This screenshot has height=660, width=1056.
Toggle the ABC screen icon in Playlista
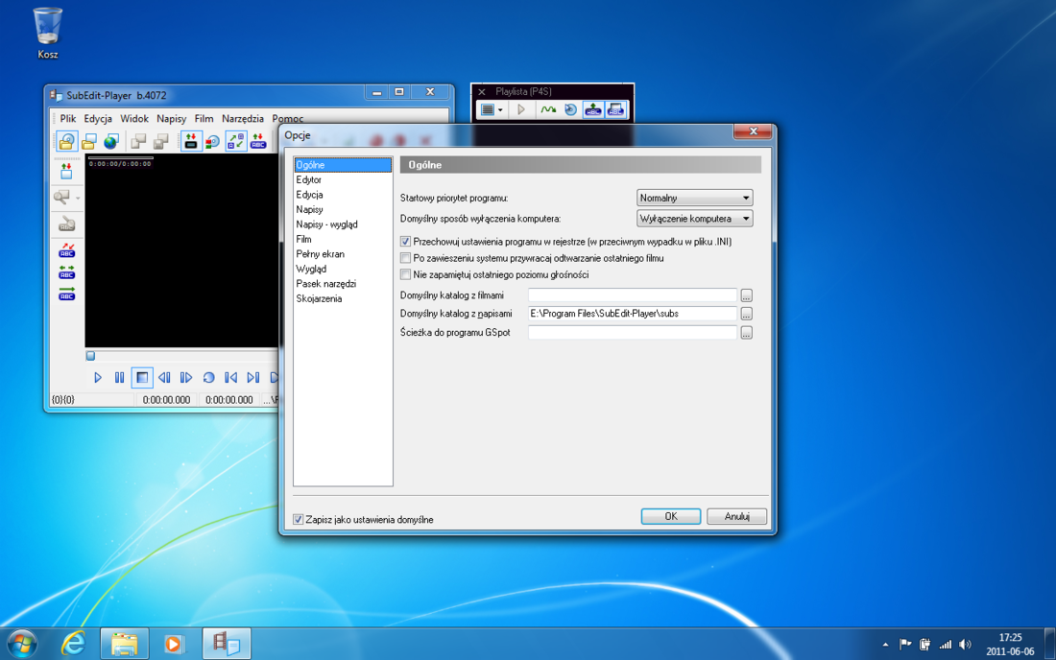[615, 109]
